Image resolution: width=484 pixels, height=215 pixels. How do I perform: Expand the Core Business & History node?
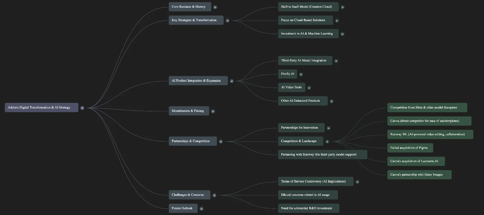point(215,7)
